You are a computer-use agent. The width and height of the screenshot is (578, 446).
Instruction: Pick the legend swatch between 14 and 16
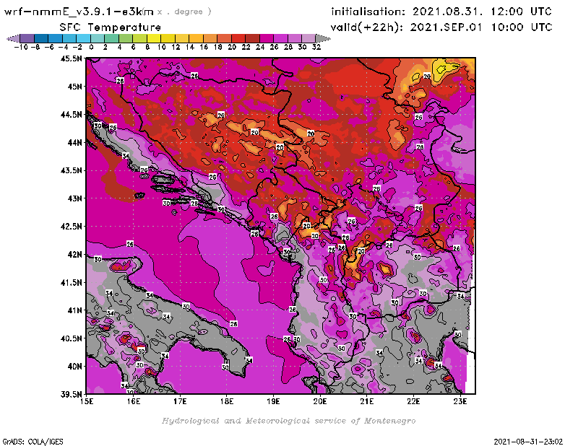click(197, 38)
